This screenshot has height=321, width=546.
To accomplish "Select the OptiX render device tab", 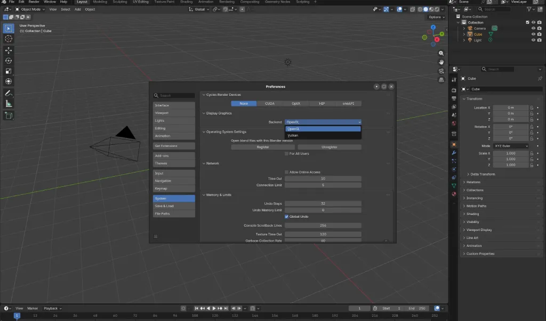I will (296, 103).
